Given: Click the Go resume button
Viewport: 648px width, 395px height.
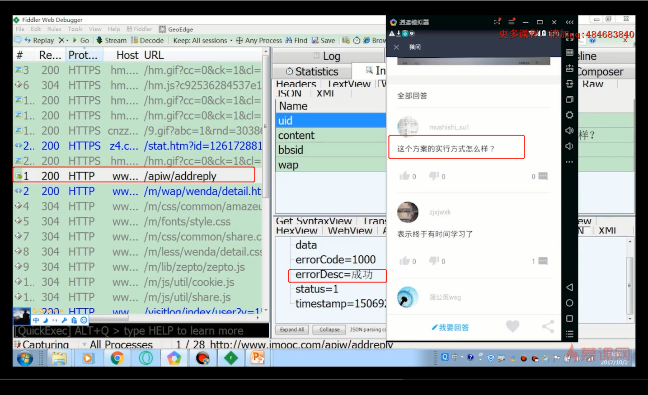Looking at the screenshot, I should pyautogui.click(x=80, y=40).
